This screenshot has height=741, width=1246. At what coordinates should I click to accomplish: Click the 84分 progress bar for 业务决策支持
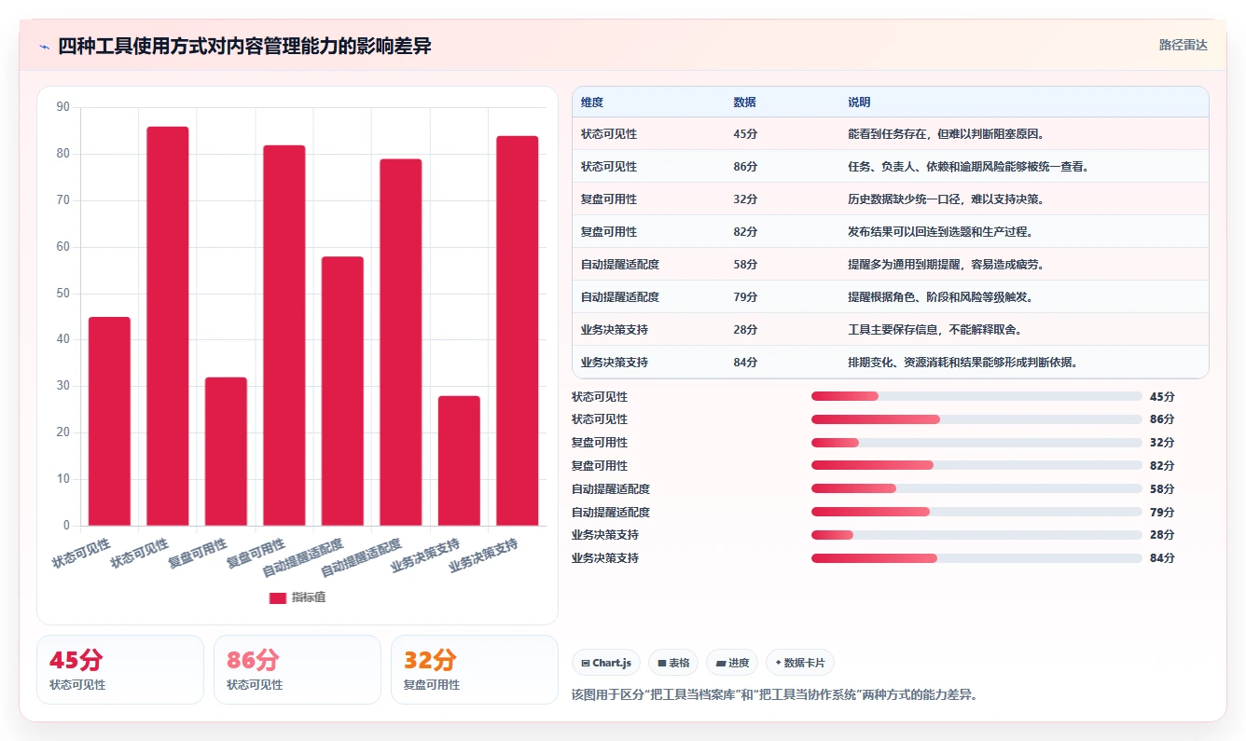(976, 558)
